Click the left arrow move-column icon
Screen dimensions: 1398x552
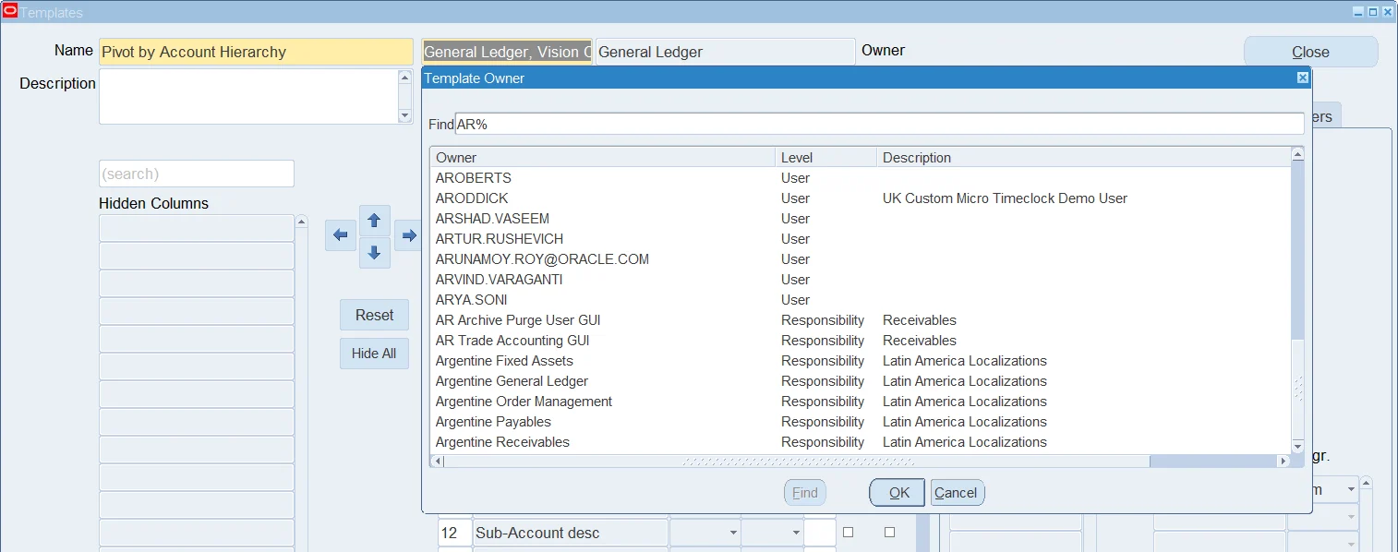[x=341, y=235]
